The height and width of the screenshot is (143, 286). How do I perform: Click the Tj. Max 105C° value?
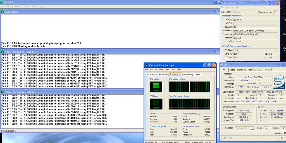tap(256, 50)
